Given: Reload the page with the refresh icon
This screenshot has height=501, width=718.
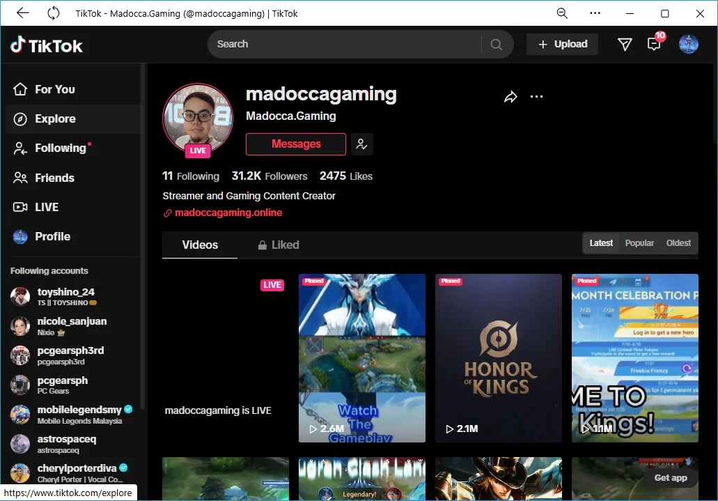Looking at the screenshot, I should [54, 13].
